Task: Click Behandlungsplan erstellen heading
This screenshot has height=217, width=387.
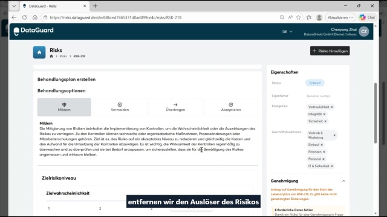Action: (67, 80)
